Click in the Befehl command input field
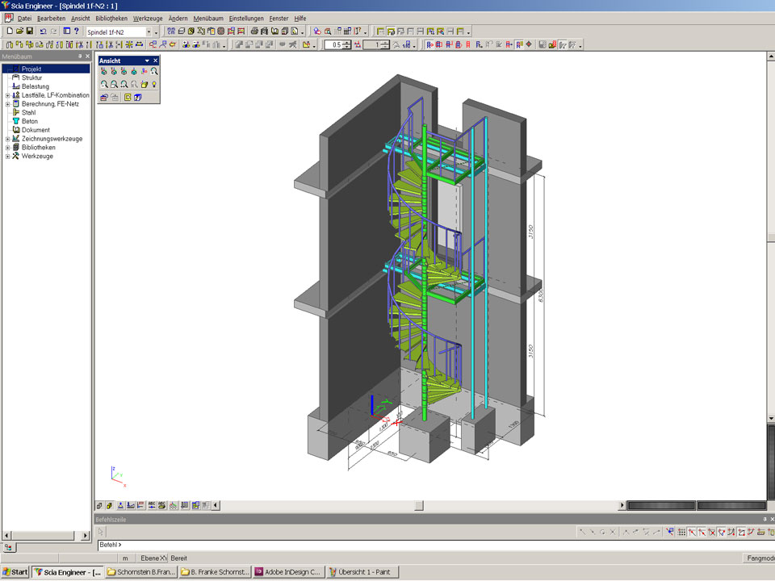Viewport: 775px width, 581px height. coord(404,545)
